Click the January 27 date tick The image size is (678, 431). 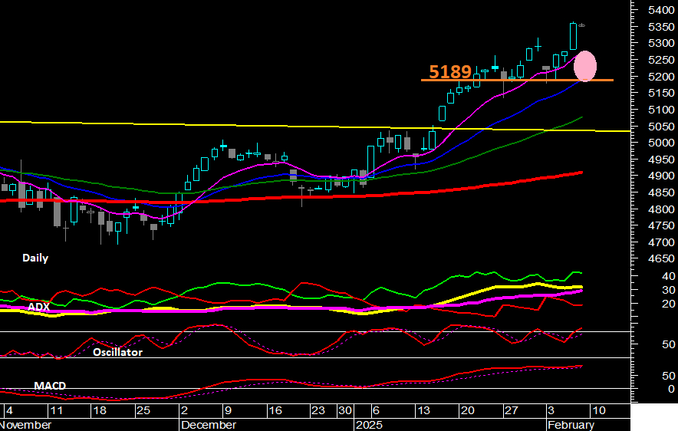(511, 410)
